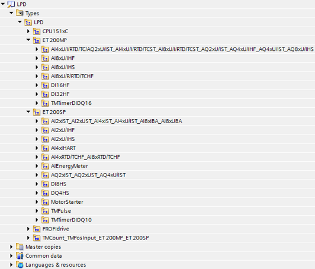315x269 pixels.
Task: Click the AI8xU/IHS folder icon
Action: coord(45,68)
